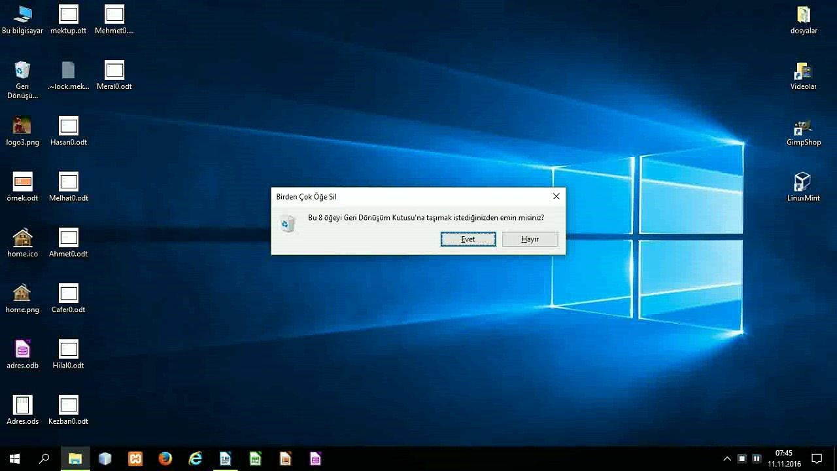837x471 pixels.
Task: Click the recorder stop icon in tray
Action: coord(742,459)
